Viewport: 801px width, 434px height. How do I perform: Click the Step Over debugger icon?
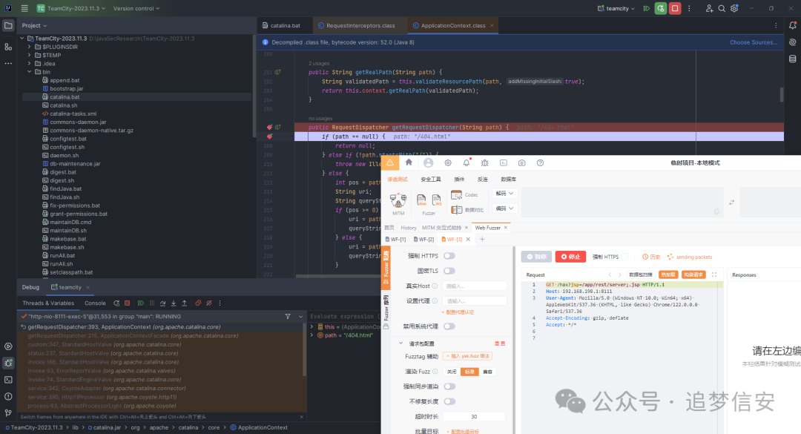point(162,303)
